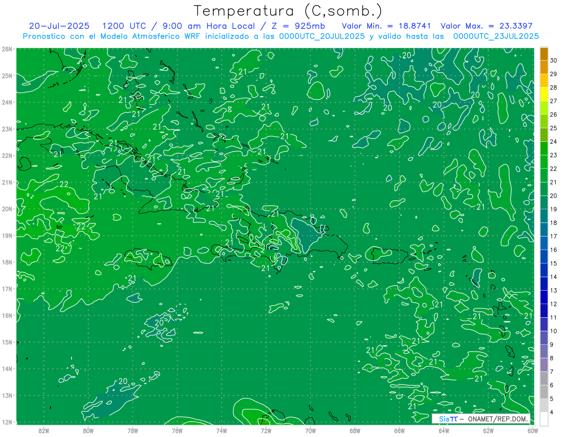The width and height of the screenshot is (566, 437).
Task: Click the color scale value "19"
Action: click(x=553, y=209)
